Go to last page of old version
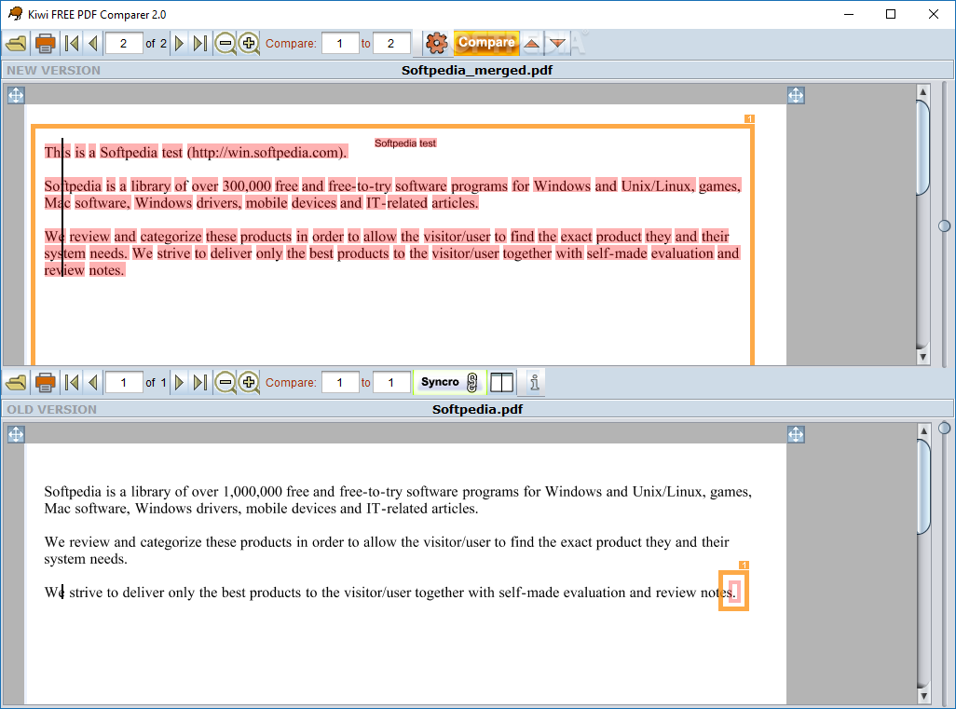 (x=200, y=382)
